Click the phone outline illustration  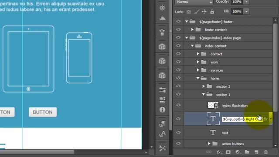[x=79, y=58]
